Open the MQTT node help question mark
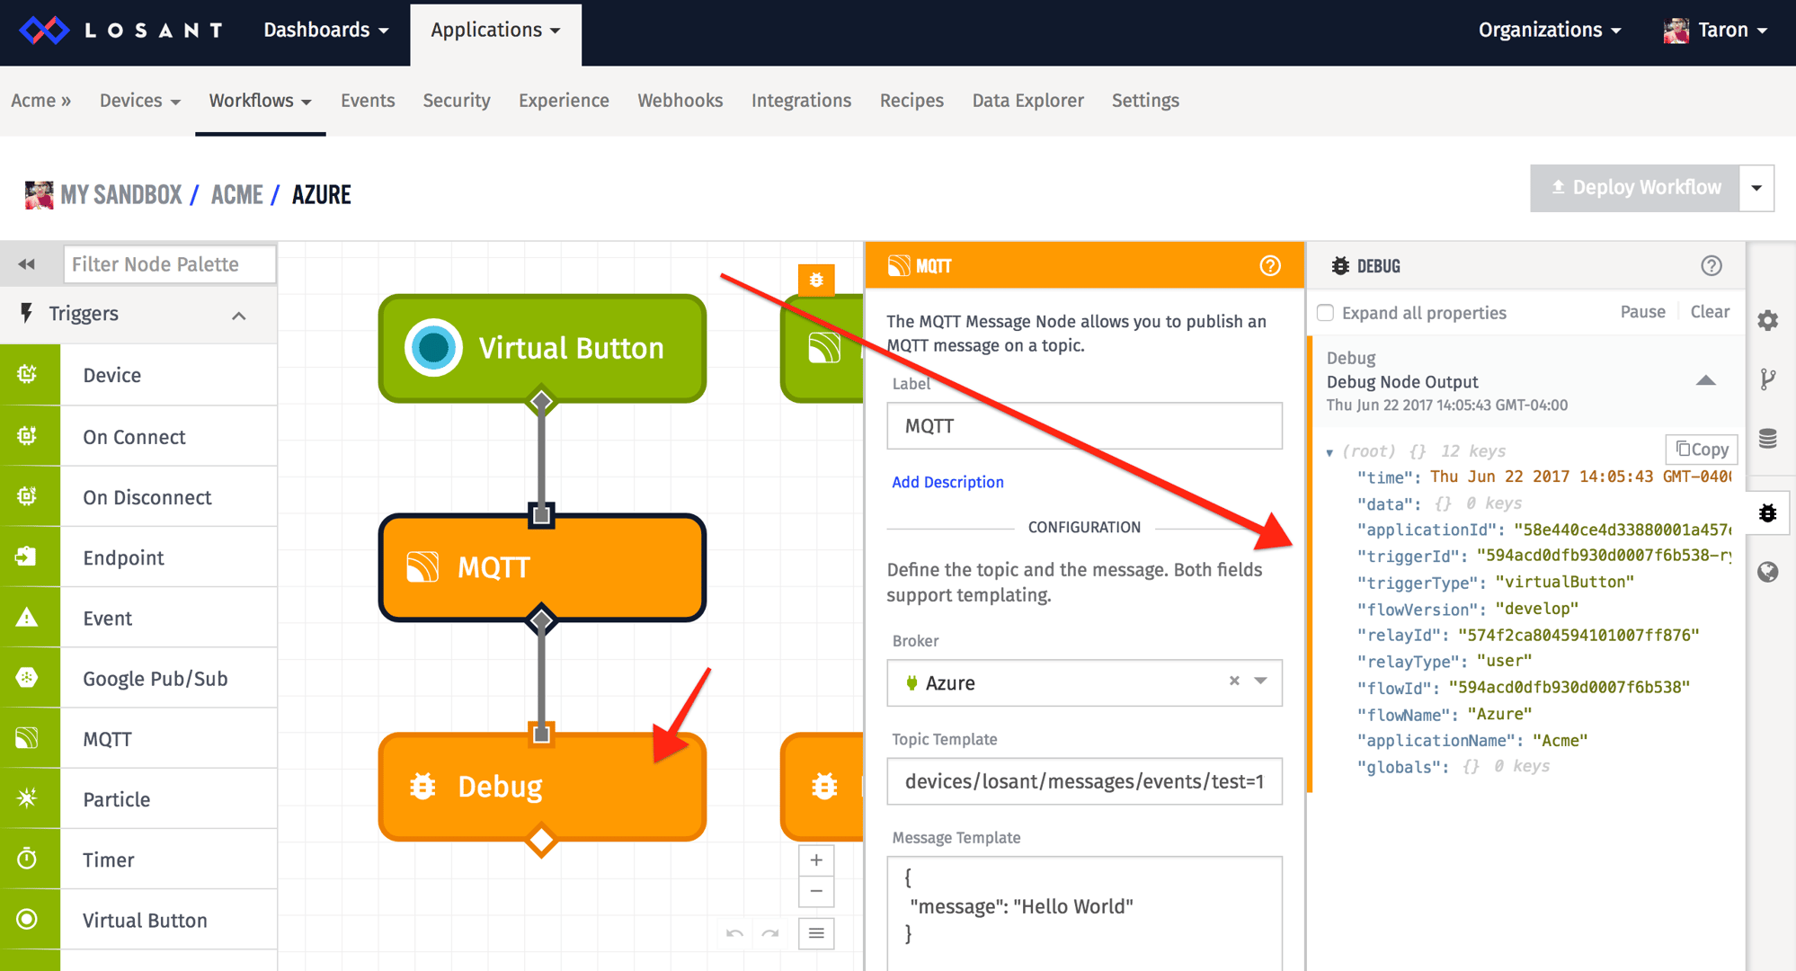Image resolution: width=1796 pixels, height=971 pixels. 1269,265
